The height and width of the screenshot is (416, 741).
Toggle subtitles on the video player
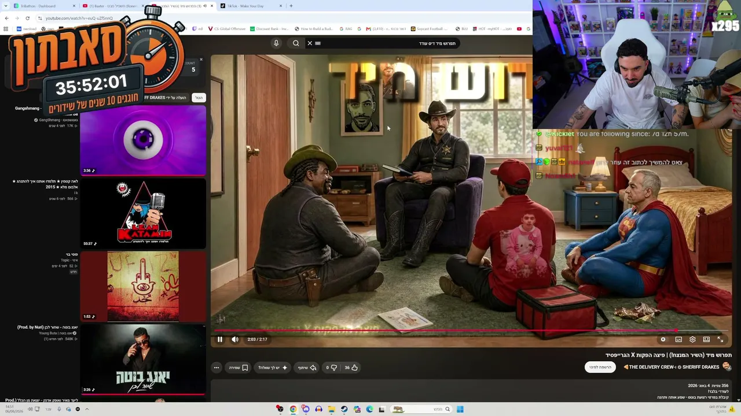[x=678, y=339]
